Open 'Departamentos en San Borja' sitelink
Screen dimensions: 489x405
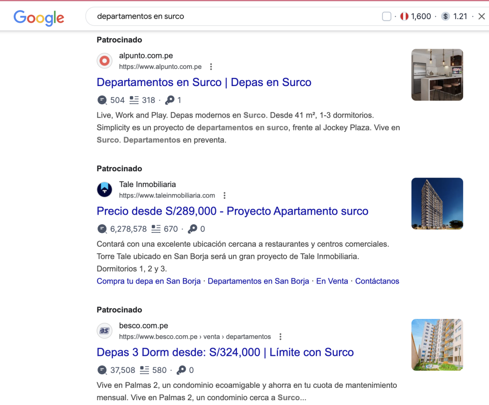(258, 281)
